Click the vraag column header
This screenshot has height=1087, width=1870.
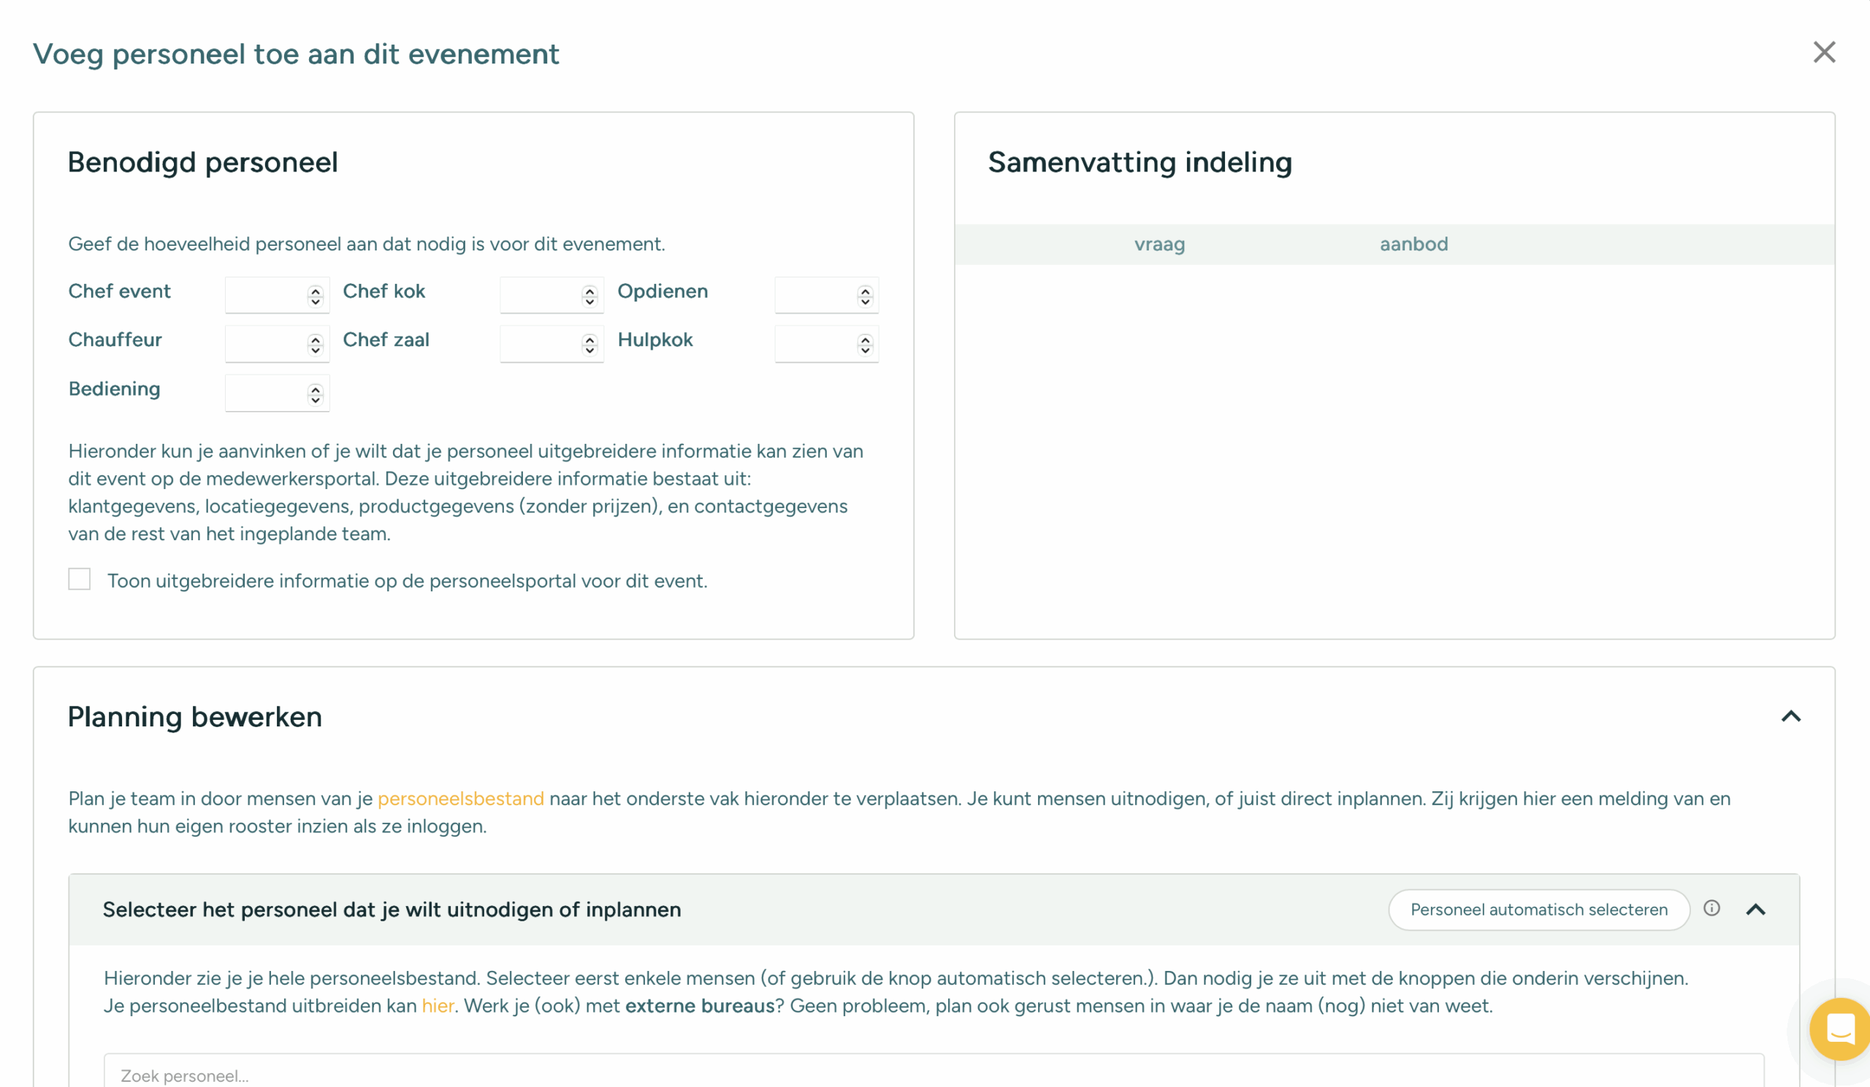[1159, 244]
